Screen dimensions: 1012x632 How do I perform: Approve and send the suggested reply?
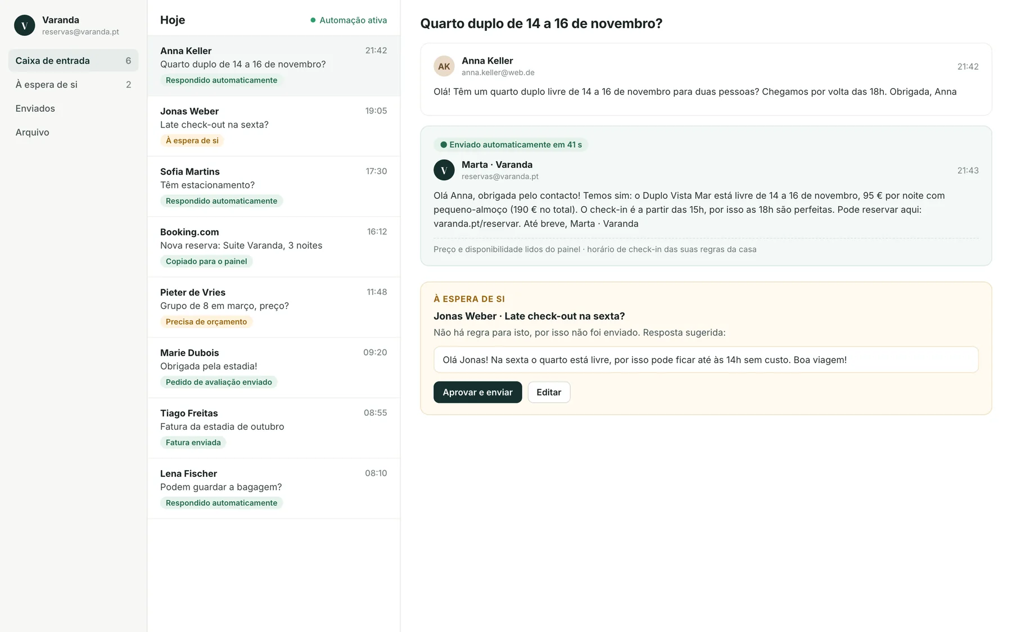(x=477, y=392)
